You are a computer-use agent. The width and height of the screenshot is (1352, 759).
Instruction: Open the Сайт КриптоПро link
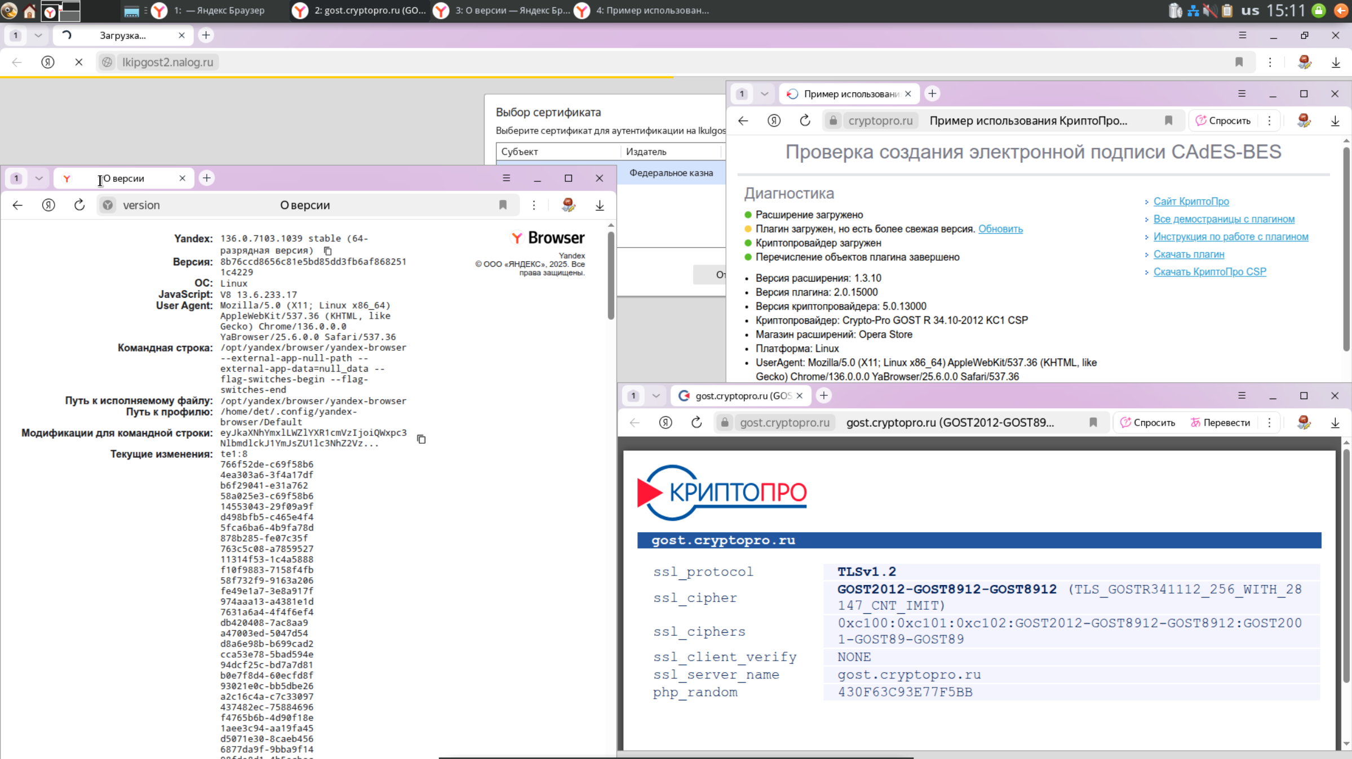[x=1191, y=201]
